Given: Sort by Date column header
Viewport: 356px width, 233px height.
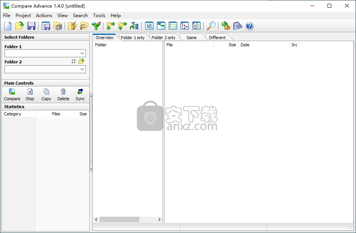Looking at the screenshot, I should point(264,45).
